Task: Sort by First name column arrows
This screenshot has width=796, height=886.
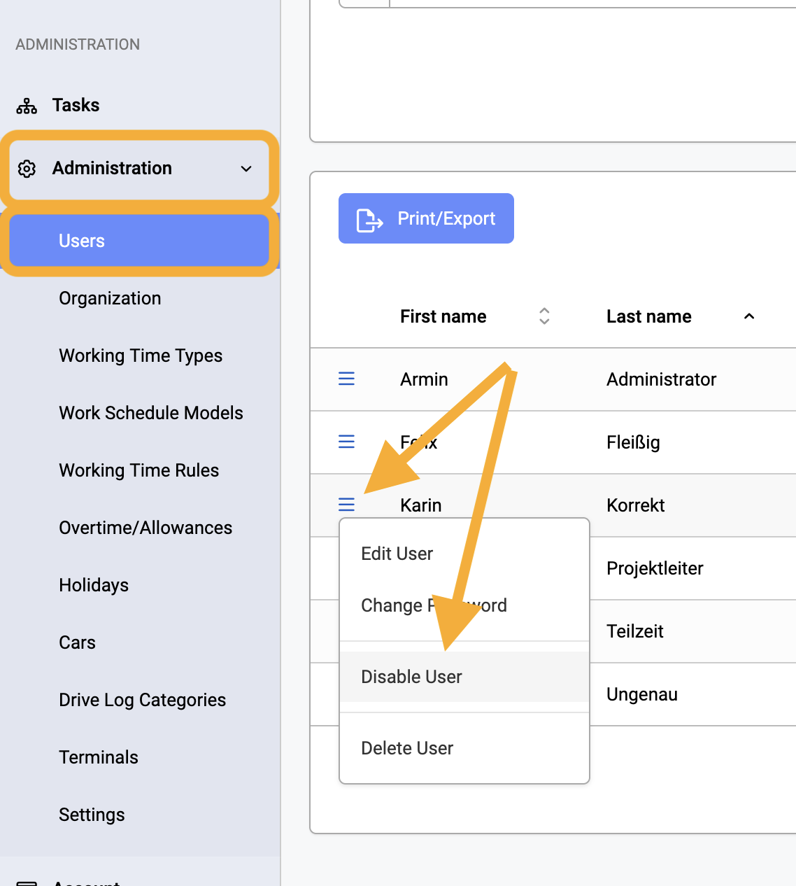Action: 544,316
